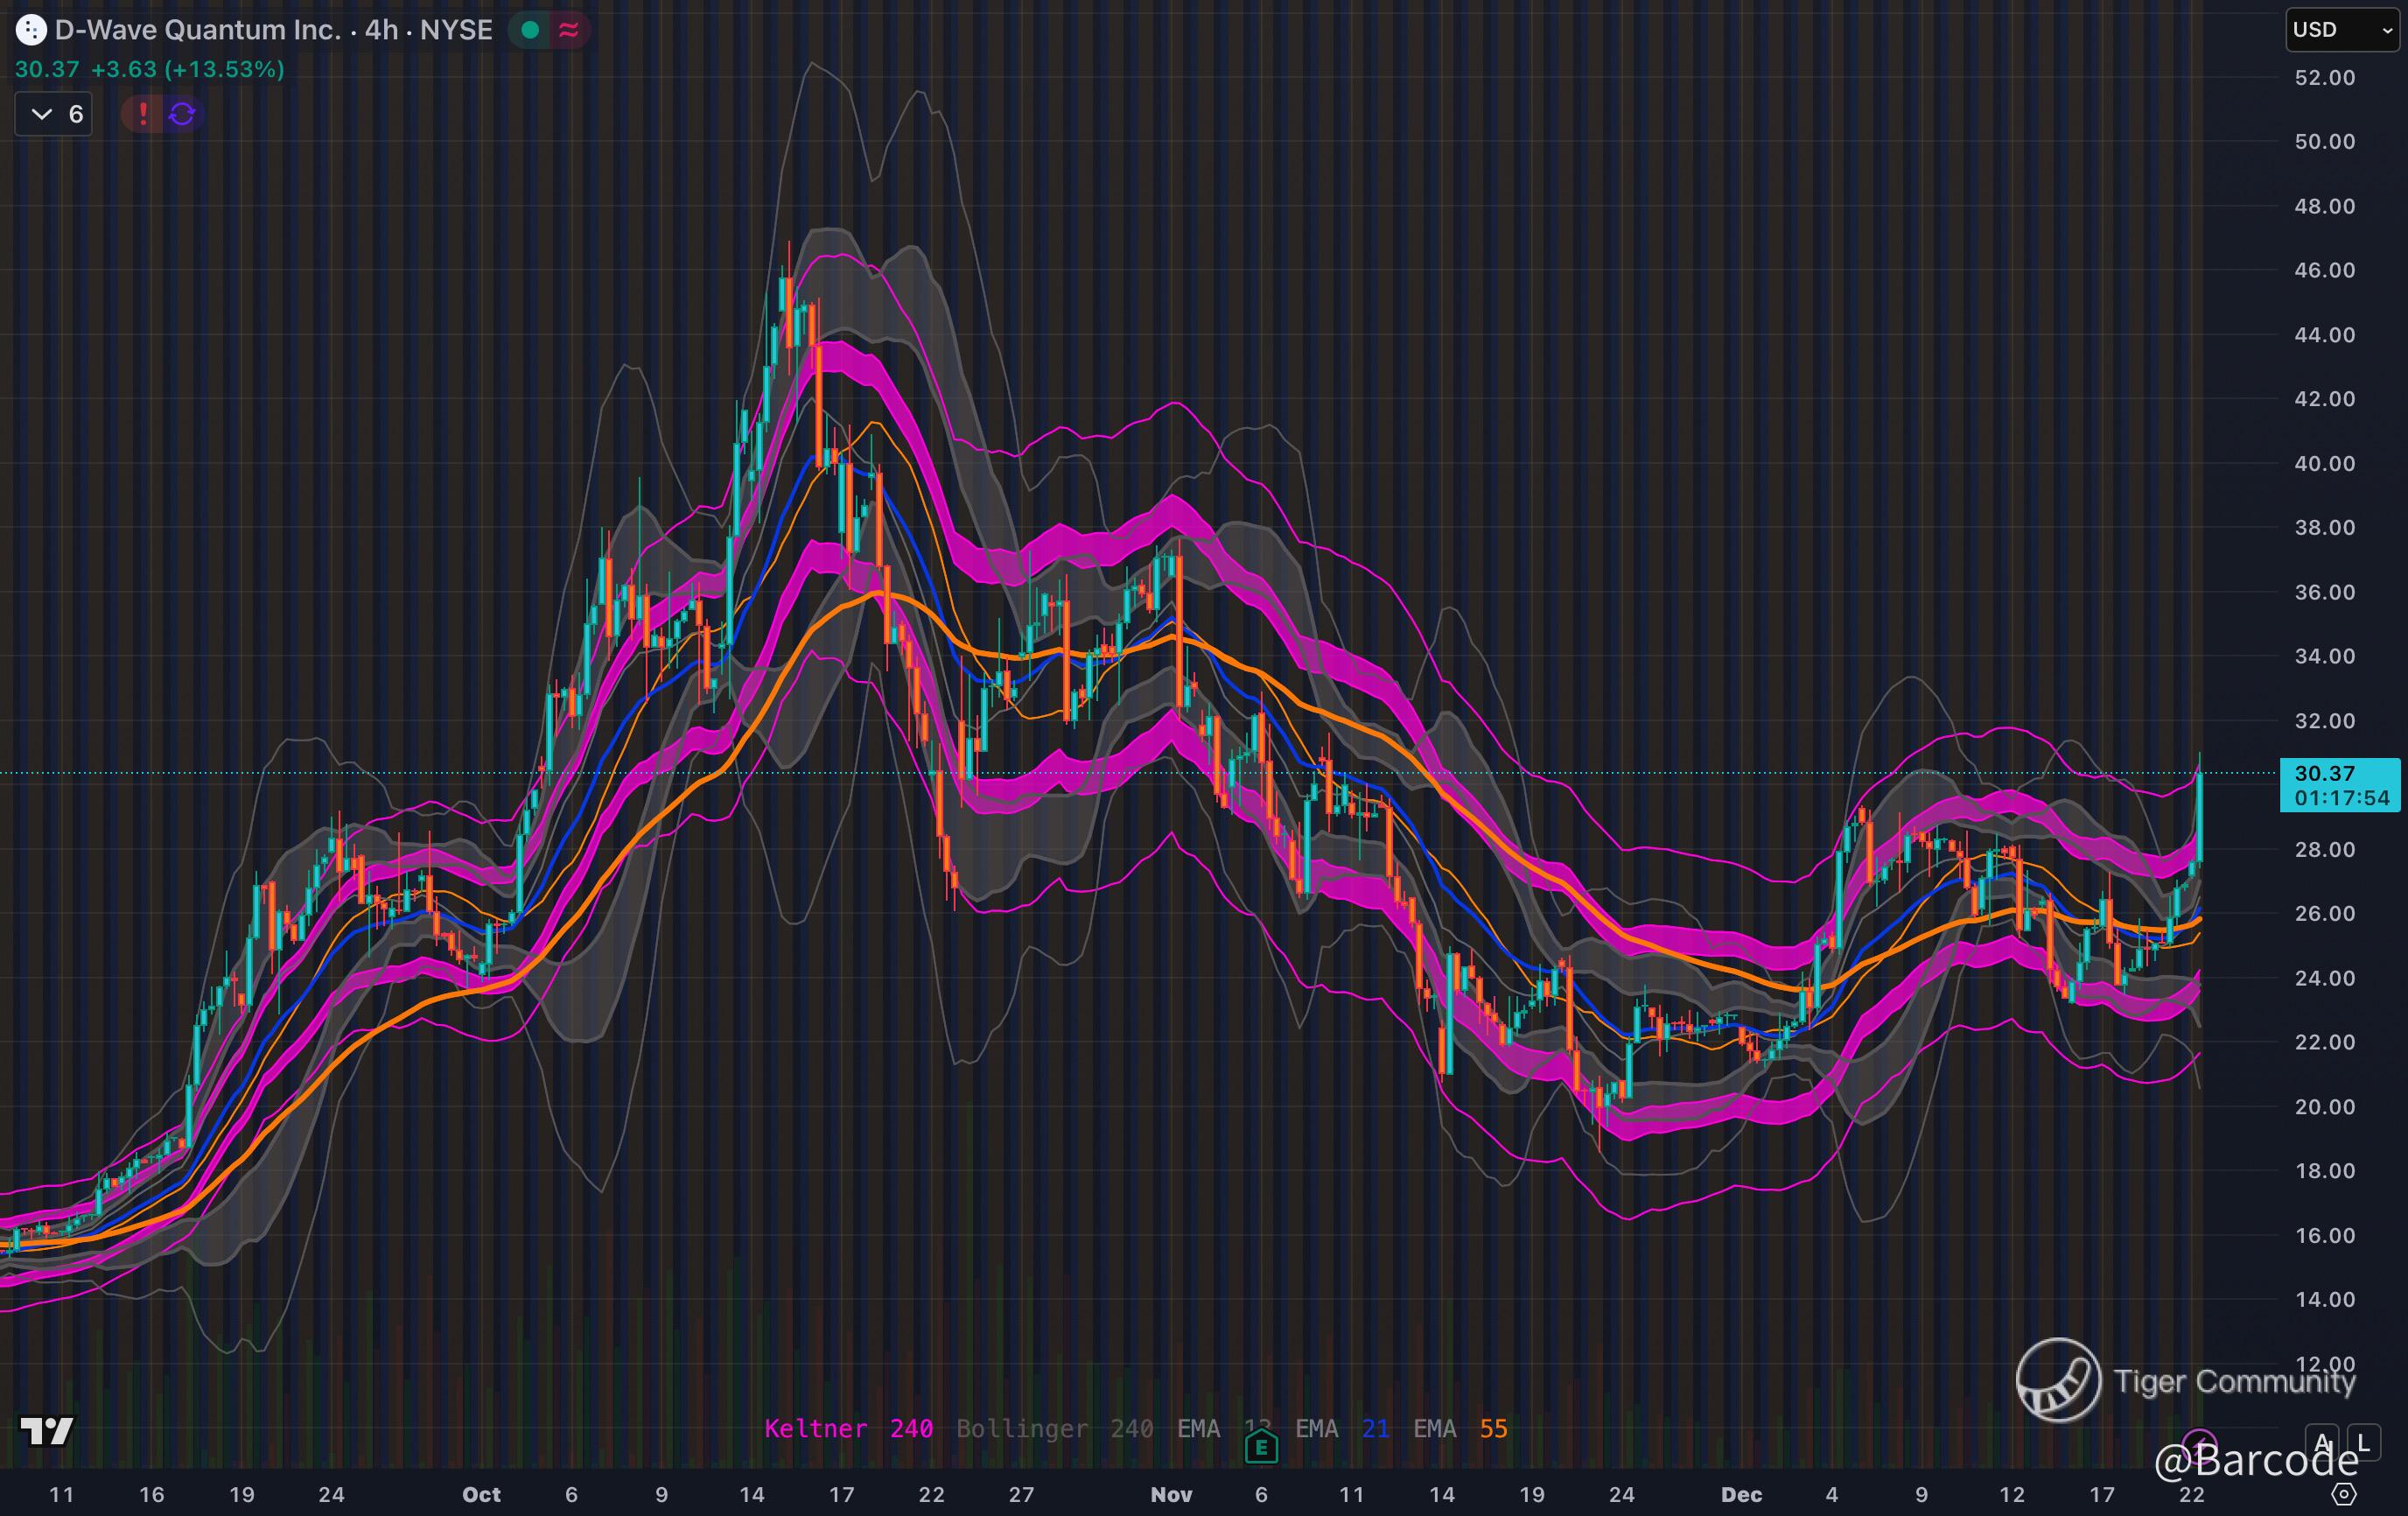This screenshot has height=1516, width=2408.
Task: Expand the collapsed indicators legend showing 6
Action: (54, 114)
